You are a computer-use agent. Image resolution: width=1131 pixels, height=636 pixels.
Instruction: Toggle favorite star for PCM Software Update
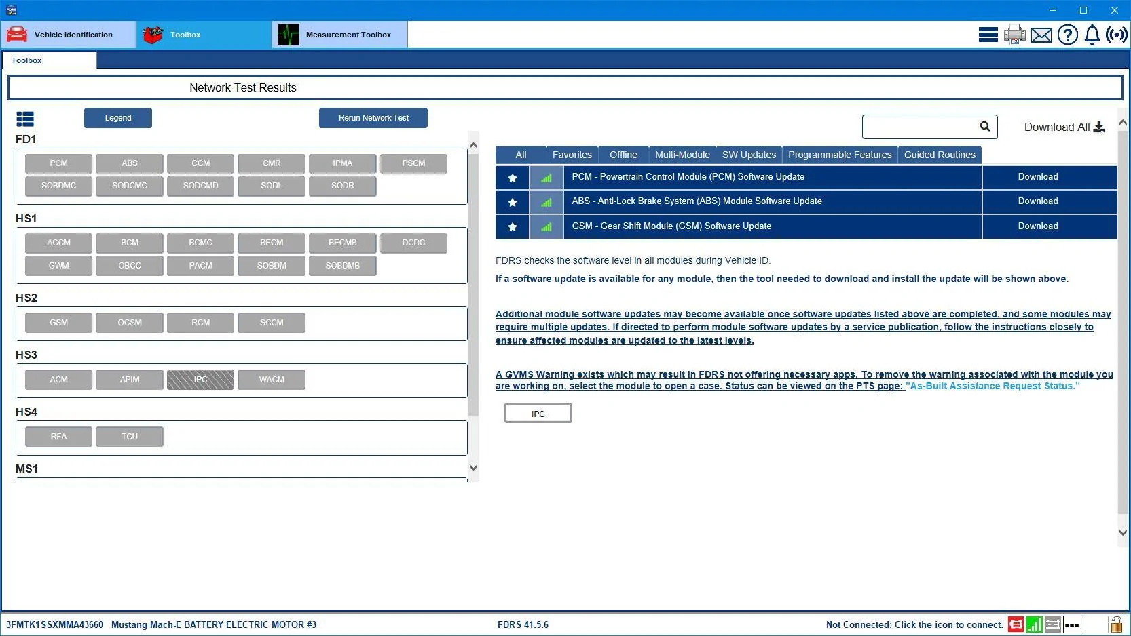pos(513,178)
